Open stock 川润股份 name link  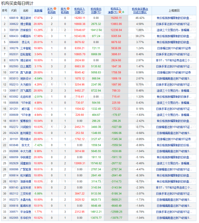[26, 127]
